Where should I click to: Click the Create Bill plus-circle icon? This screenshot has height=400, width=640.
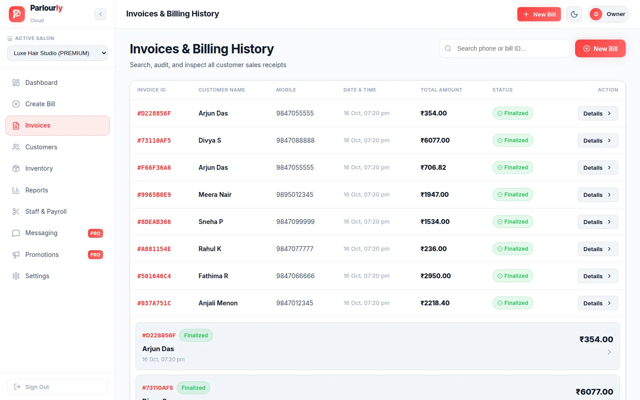16,104
